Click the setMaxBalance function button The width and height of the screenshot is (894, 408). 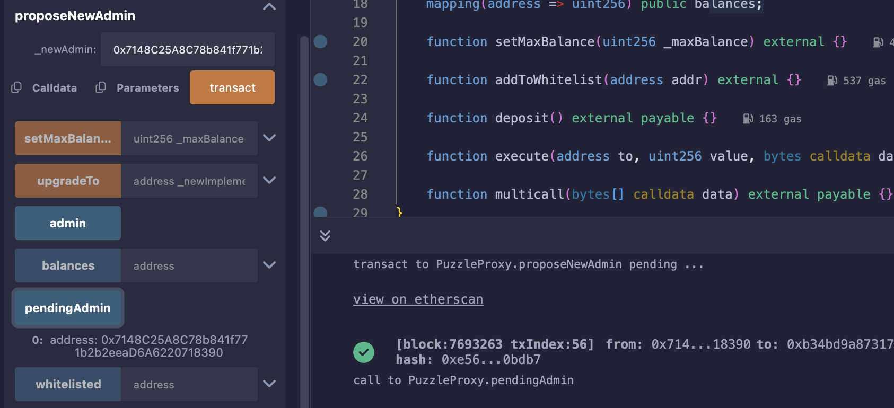point(68,138)
